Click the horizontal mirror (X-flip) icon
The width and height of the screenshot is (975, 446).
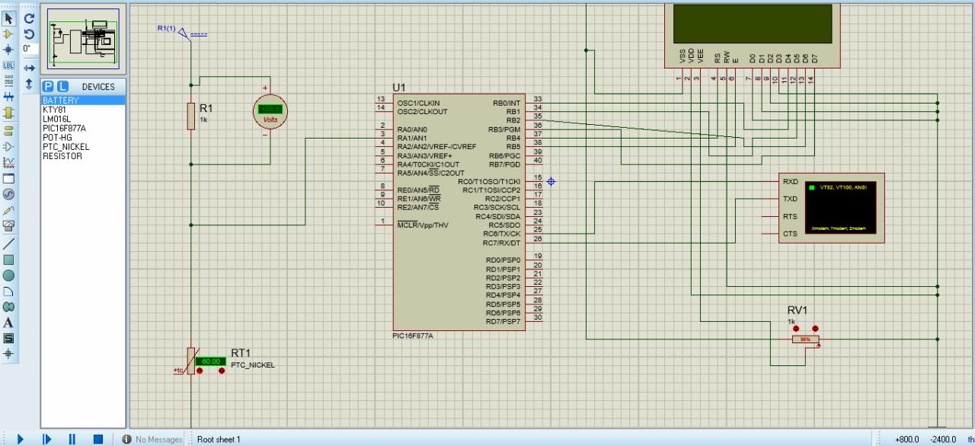coord(30,68)
